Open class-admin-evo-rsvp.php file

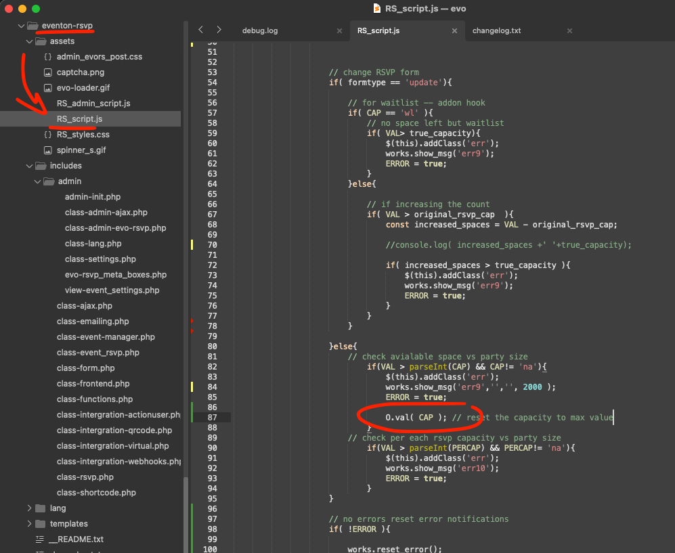coord(115,227)
